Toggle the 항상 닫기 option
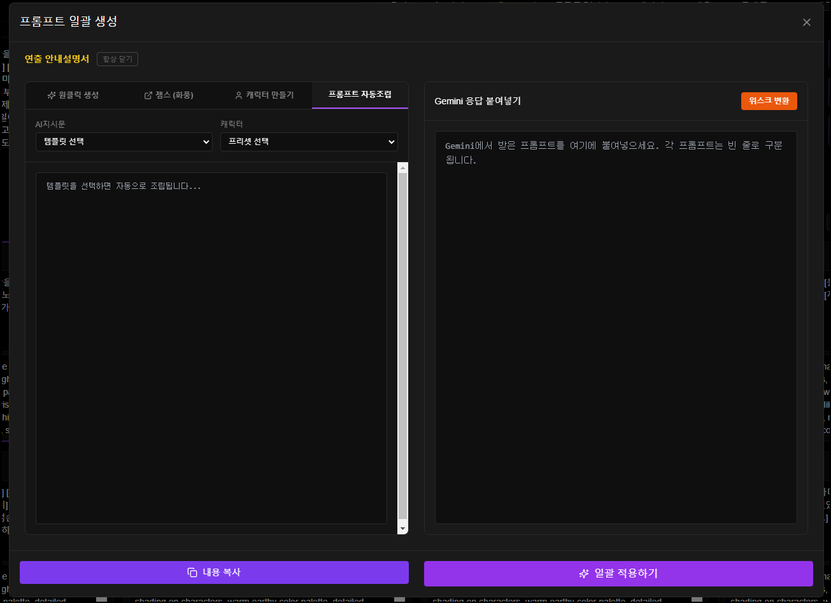831x603 pixels. (x=117, y=59)
